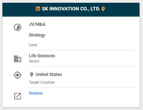Screen dimensions: 143x110
Task: Click the clock icon beside JV/M&A
Action: [17, 27]
